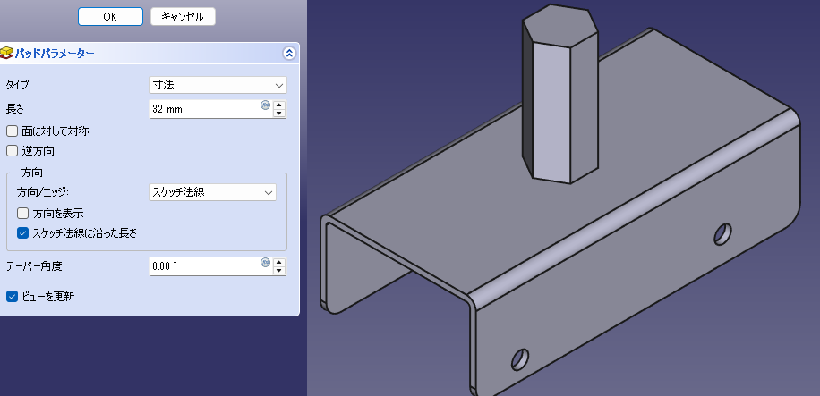Screen dimensions: 820x396
Task: Open expression editor icon in 長さ field
Action: tap(265, 105)
